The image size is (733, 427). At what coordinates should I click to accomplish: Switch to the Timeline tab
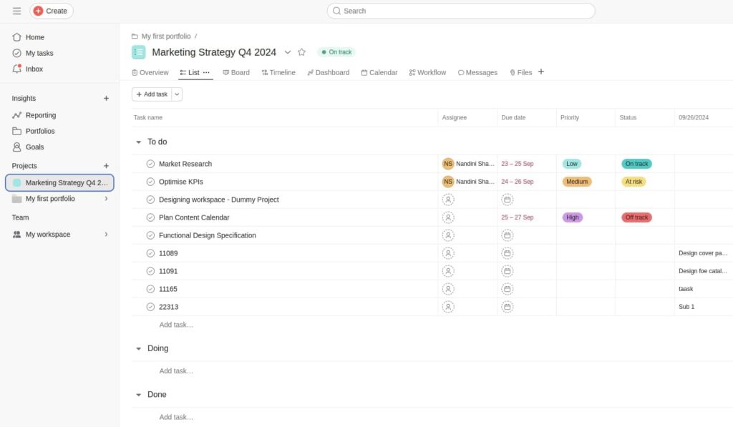pyautogui.click(x=278, y=72)
